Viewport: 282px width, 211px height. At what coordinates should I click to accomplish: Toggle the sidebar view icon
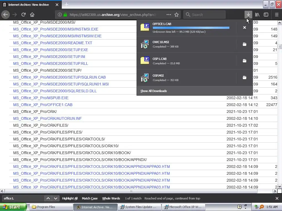tap(266, 15)
